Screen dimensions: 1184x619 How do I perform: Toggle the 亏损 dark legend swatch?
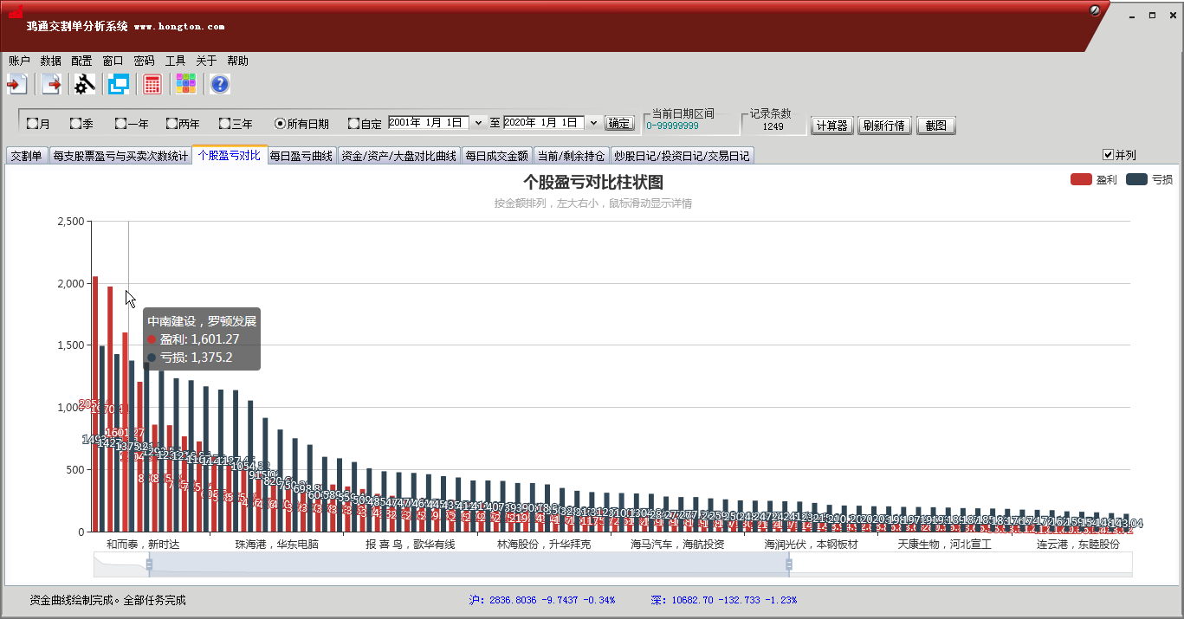click(1136, 179)
